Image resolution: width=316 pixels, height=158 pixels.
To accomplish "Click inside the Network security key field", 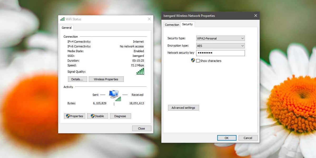I will click(x=220, y=53).
